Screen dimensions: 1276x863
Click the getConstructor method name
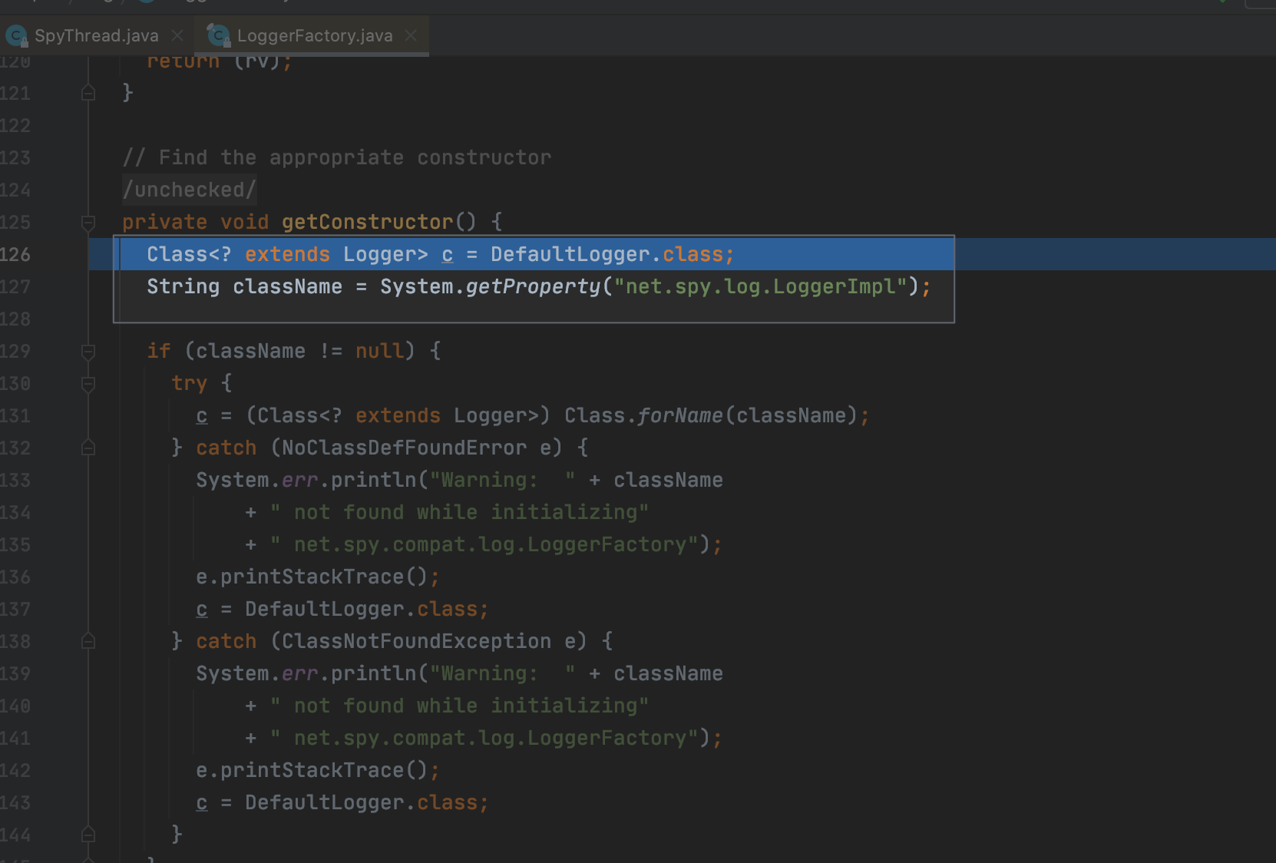(x=368, y=222)
